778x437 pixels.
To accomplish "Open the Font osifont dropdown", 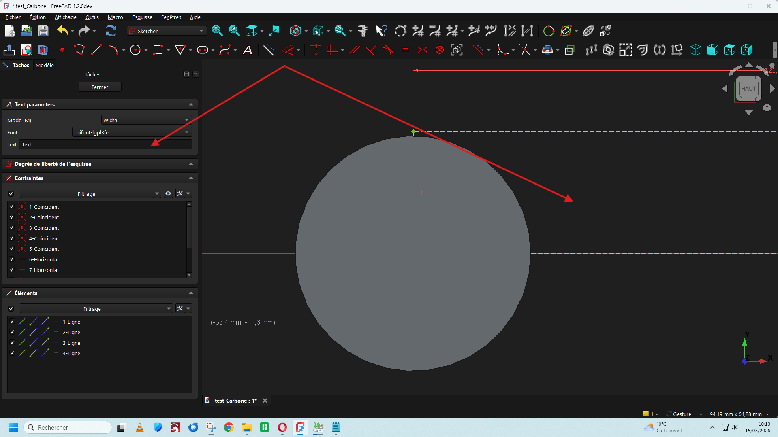I will pyautogui.click(x=132, y=132).
